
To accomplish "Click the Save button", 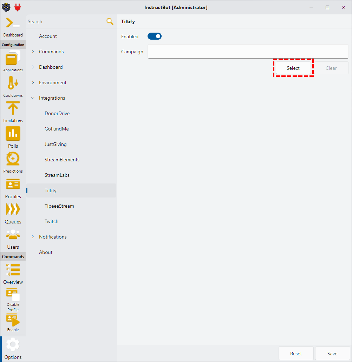I will tap(332, 354).
